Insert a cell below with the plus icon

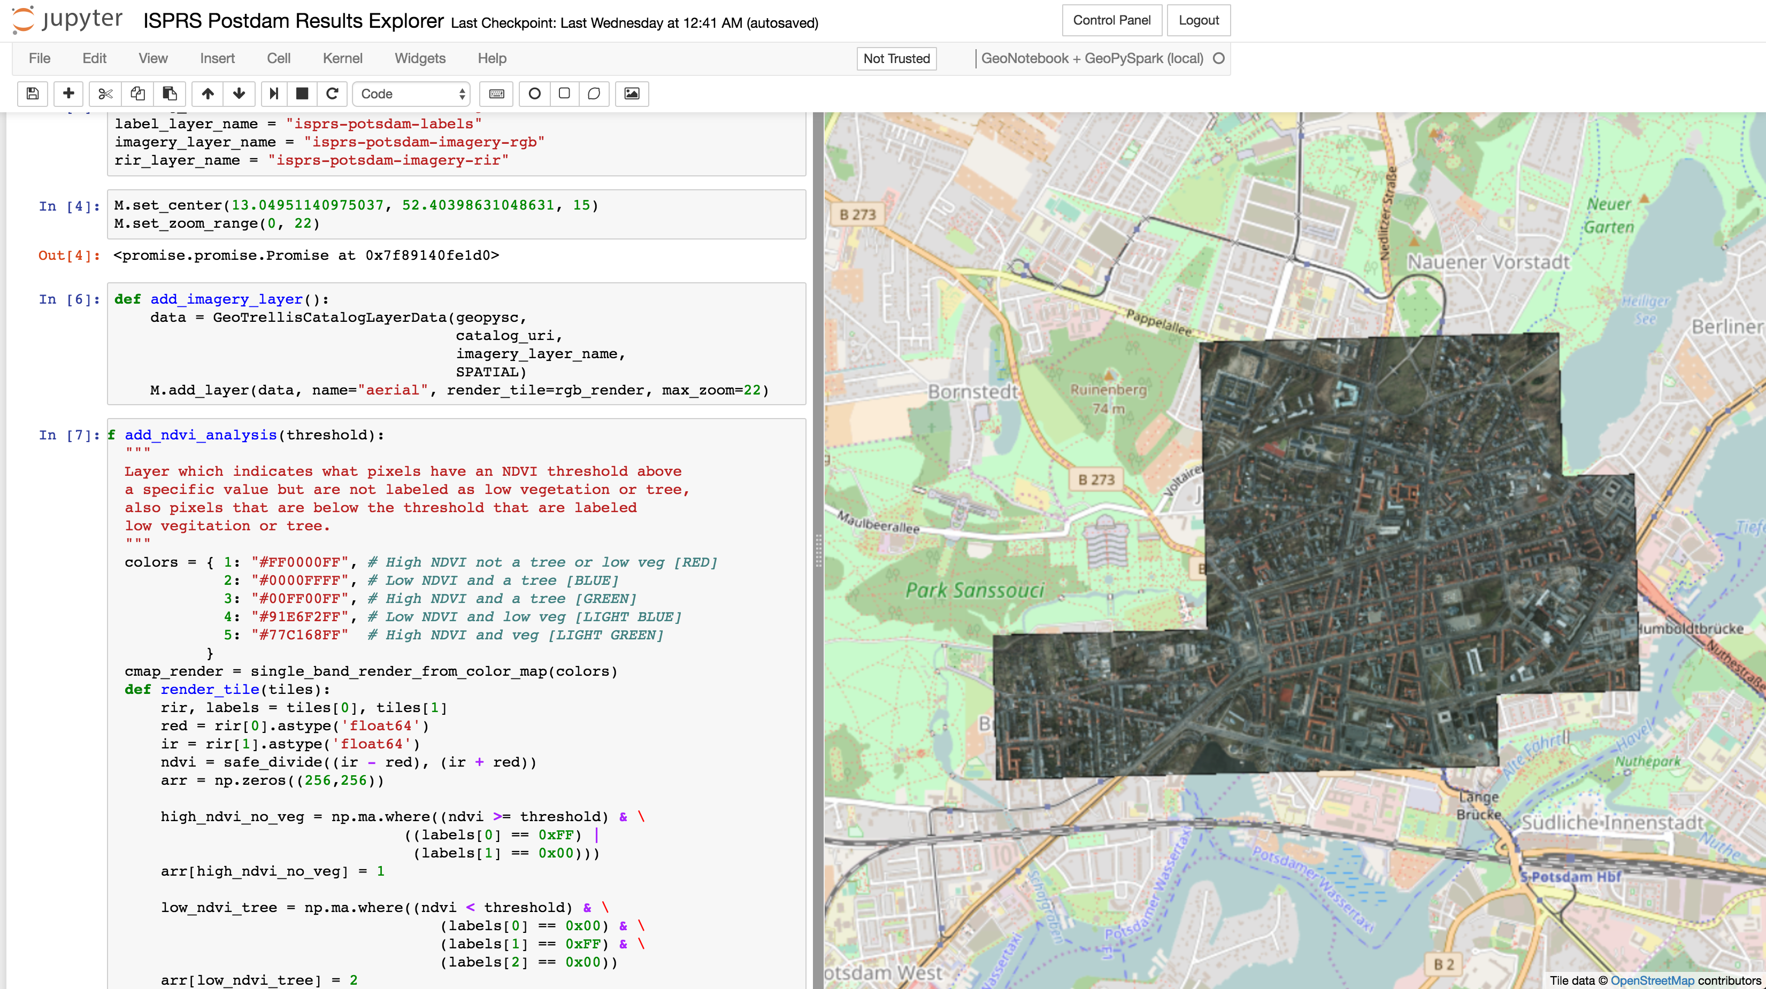[68, 94]
